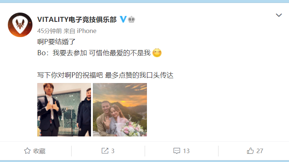Click the repost share icon
Image resolution: width=289 pixels, height=162 pixels.
[x=105, y=151]
